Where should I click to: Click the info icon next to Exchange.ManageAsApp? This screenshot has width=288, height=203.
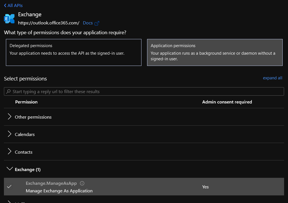pyautogui.click(x=82, y=183)
